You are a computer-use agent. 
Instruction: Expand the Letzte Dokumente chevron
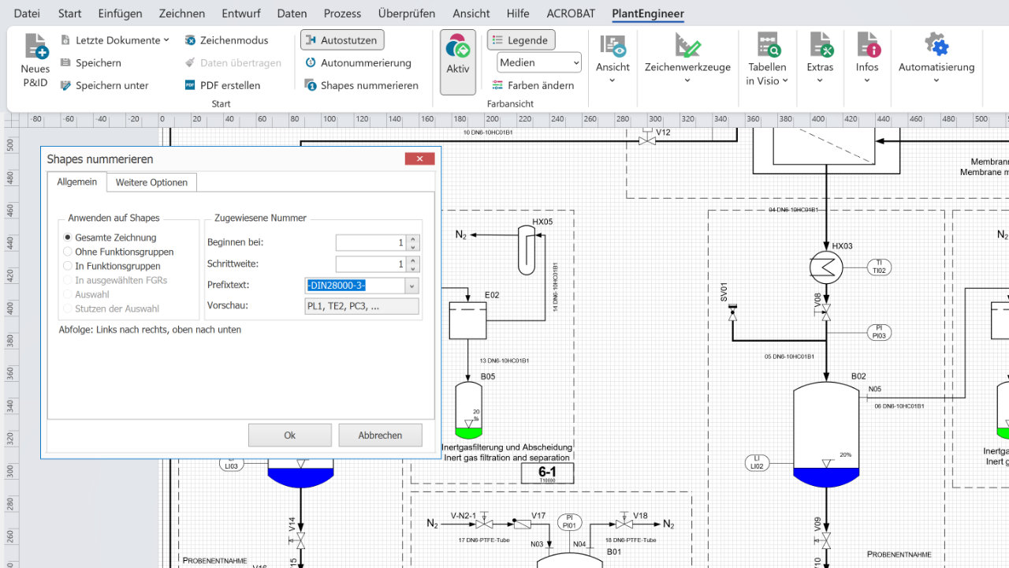click(x=166, y=40)
